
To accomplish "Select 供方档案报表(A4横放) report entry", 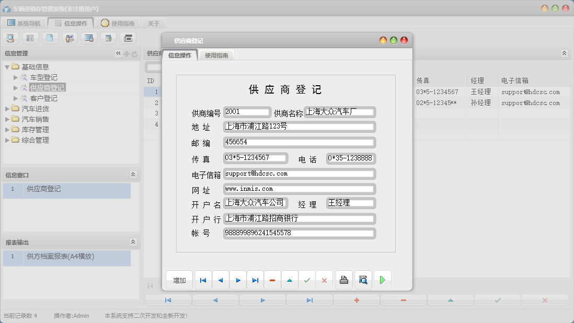I will 61,256.
